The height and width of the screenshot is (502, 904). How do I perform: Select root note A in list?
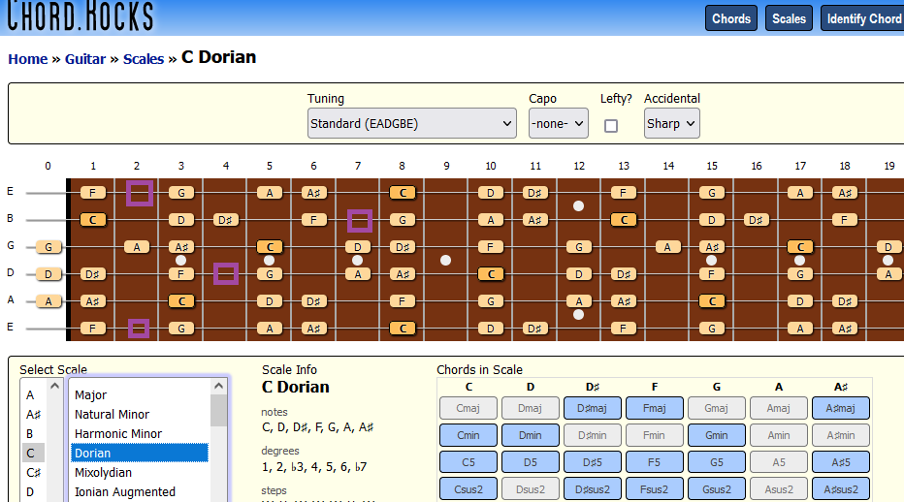(33, 394)
